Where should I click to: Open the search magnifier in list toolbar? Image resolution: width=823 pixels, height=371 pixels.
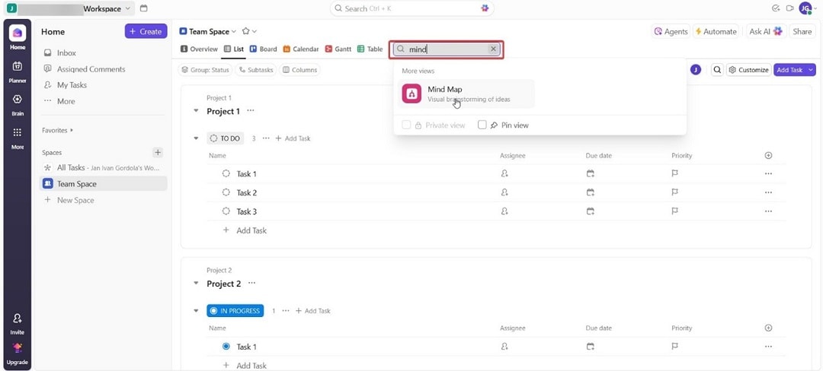pyautogui.click(x=717, y=70)
